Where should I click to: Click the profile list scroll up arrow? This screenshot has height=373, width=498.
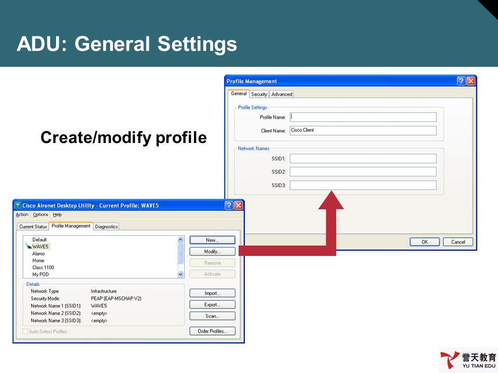[181, 239]
